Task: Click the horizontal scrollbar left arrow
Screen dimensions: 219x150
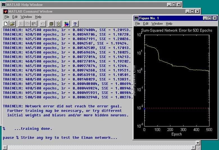Action: (5, 147)
